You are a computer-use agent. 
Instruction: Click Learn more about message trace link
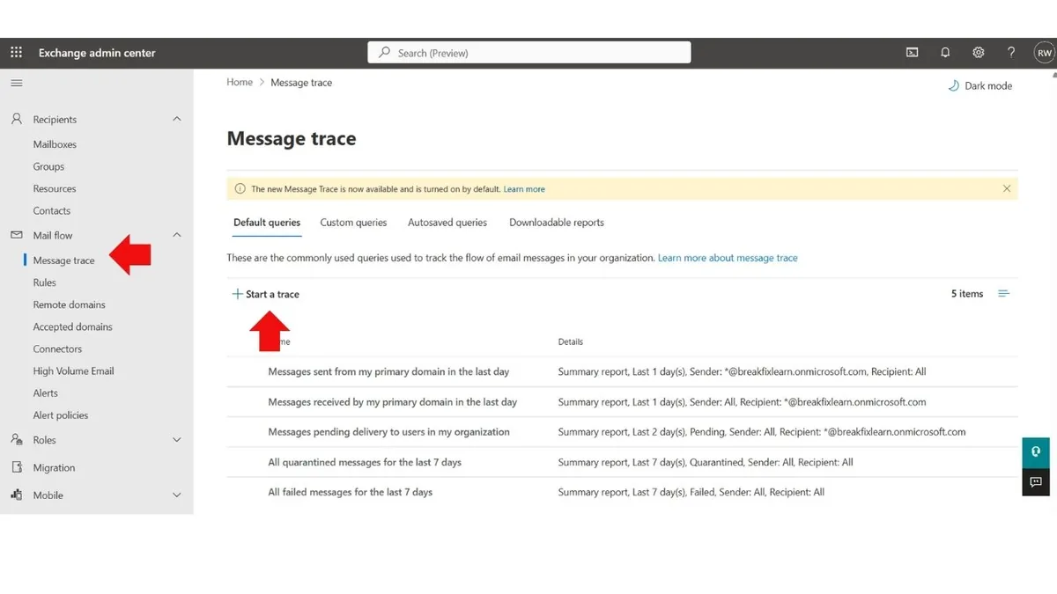(x=728, y=258)
